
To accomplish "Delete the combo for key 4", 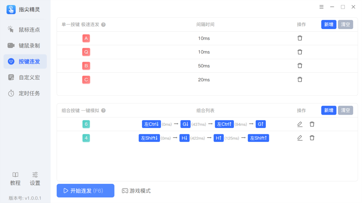I will 312,138.
